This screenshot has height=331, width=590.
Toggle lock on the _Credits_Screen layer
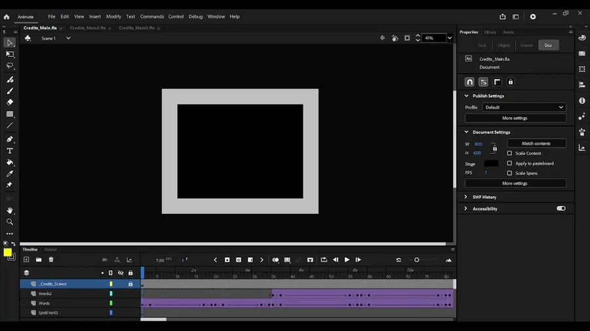point(130,284)
